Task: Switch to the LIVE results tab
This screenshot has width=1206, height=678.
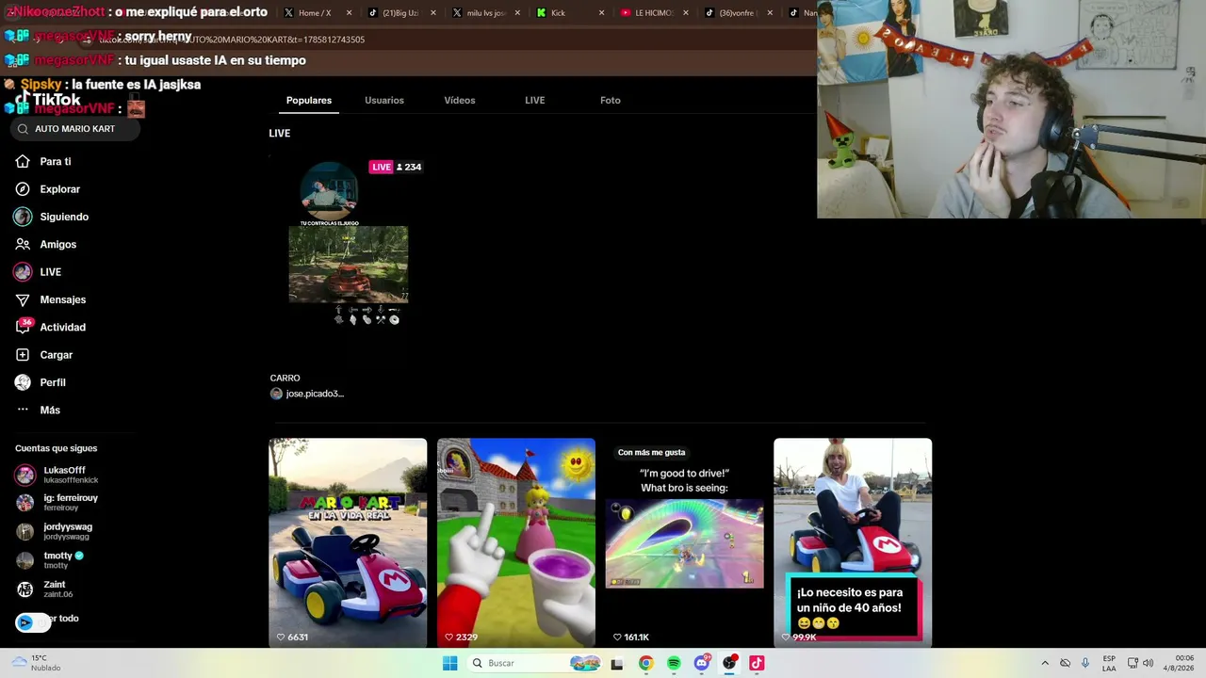Action: pos(535,100)
